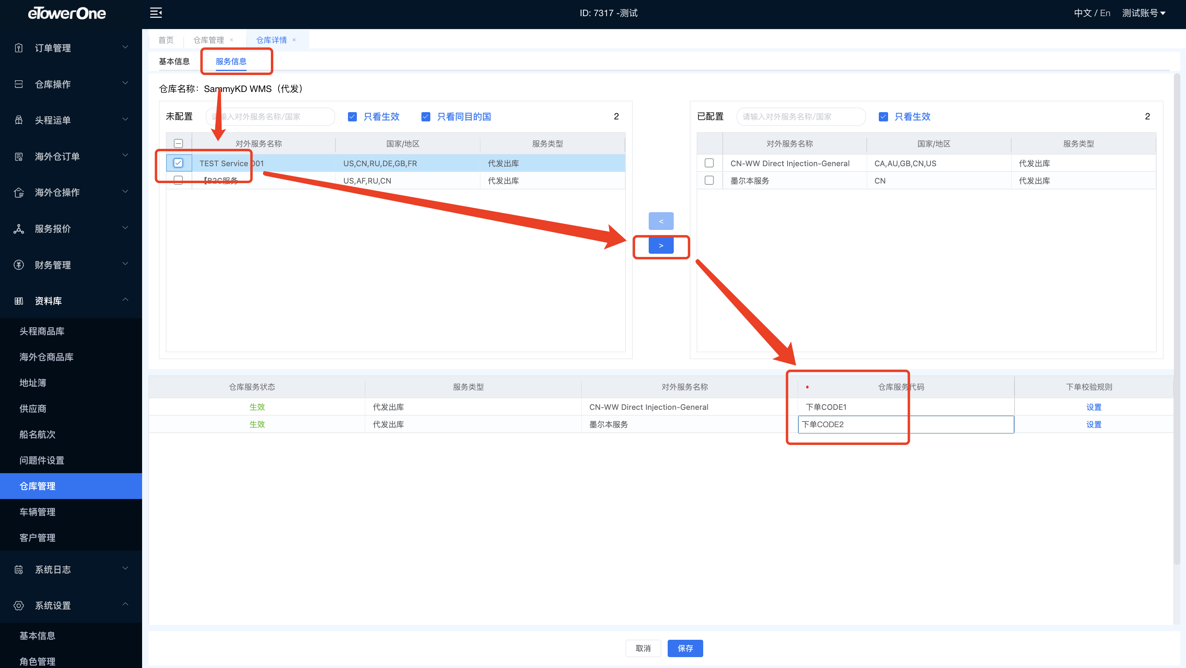The image size is (1186, 668).
Task: Click the 头程运单 sidebar icon
Action: 19,120
